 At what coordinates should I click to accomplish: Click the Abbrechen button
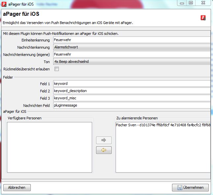coord(17,187)
